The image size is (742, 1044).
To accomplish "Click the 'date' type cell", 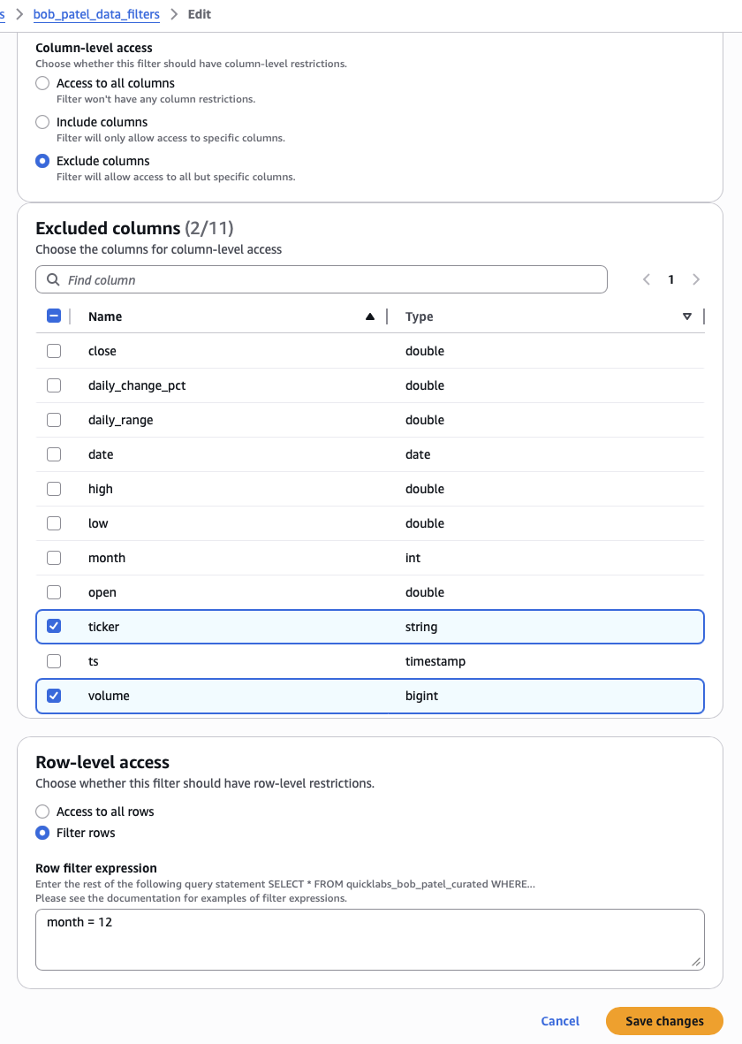I will click(418, 454).
